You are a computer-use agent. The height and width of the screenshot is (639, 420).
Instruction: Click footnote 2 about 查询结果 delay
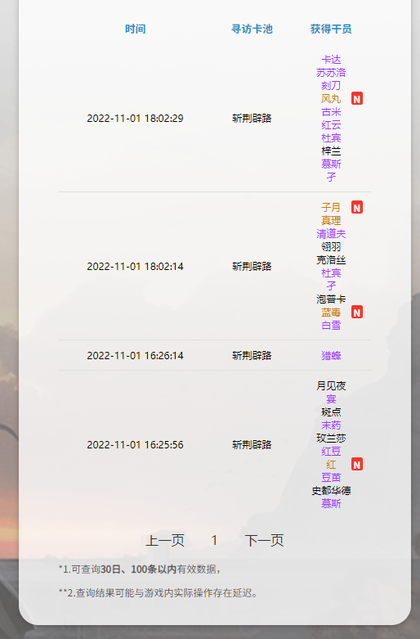(x=158, y=593)
